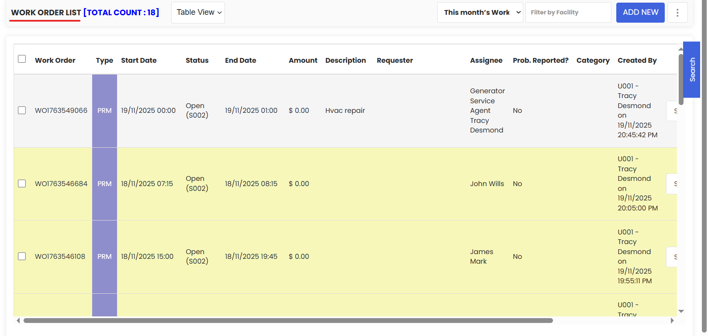Viewport: 708px width, 336px height.
Task: Open the three-dot more options menu
Action: 677,13
